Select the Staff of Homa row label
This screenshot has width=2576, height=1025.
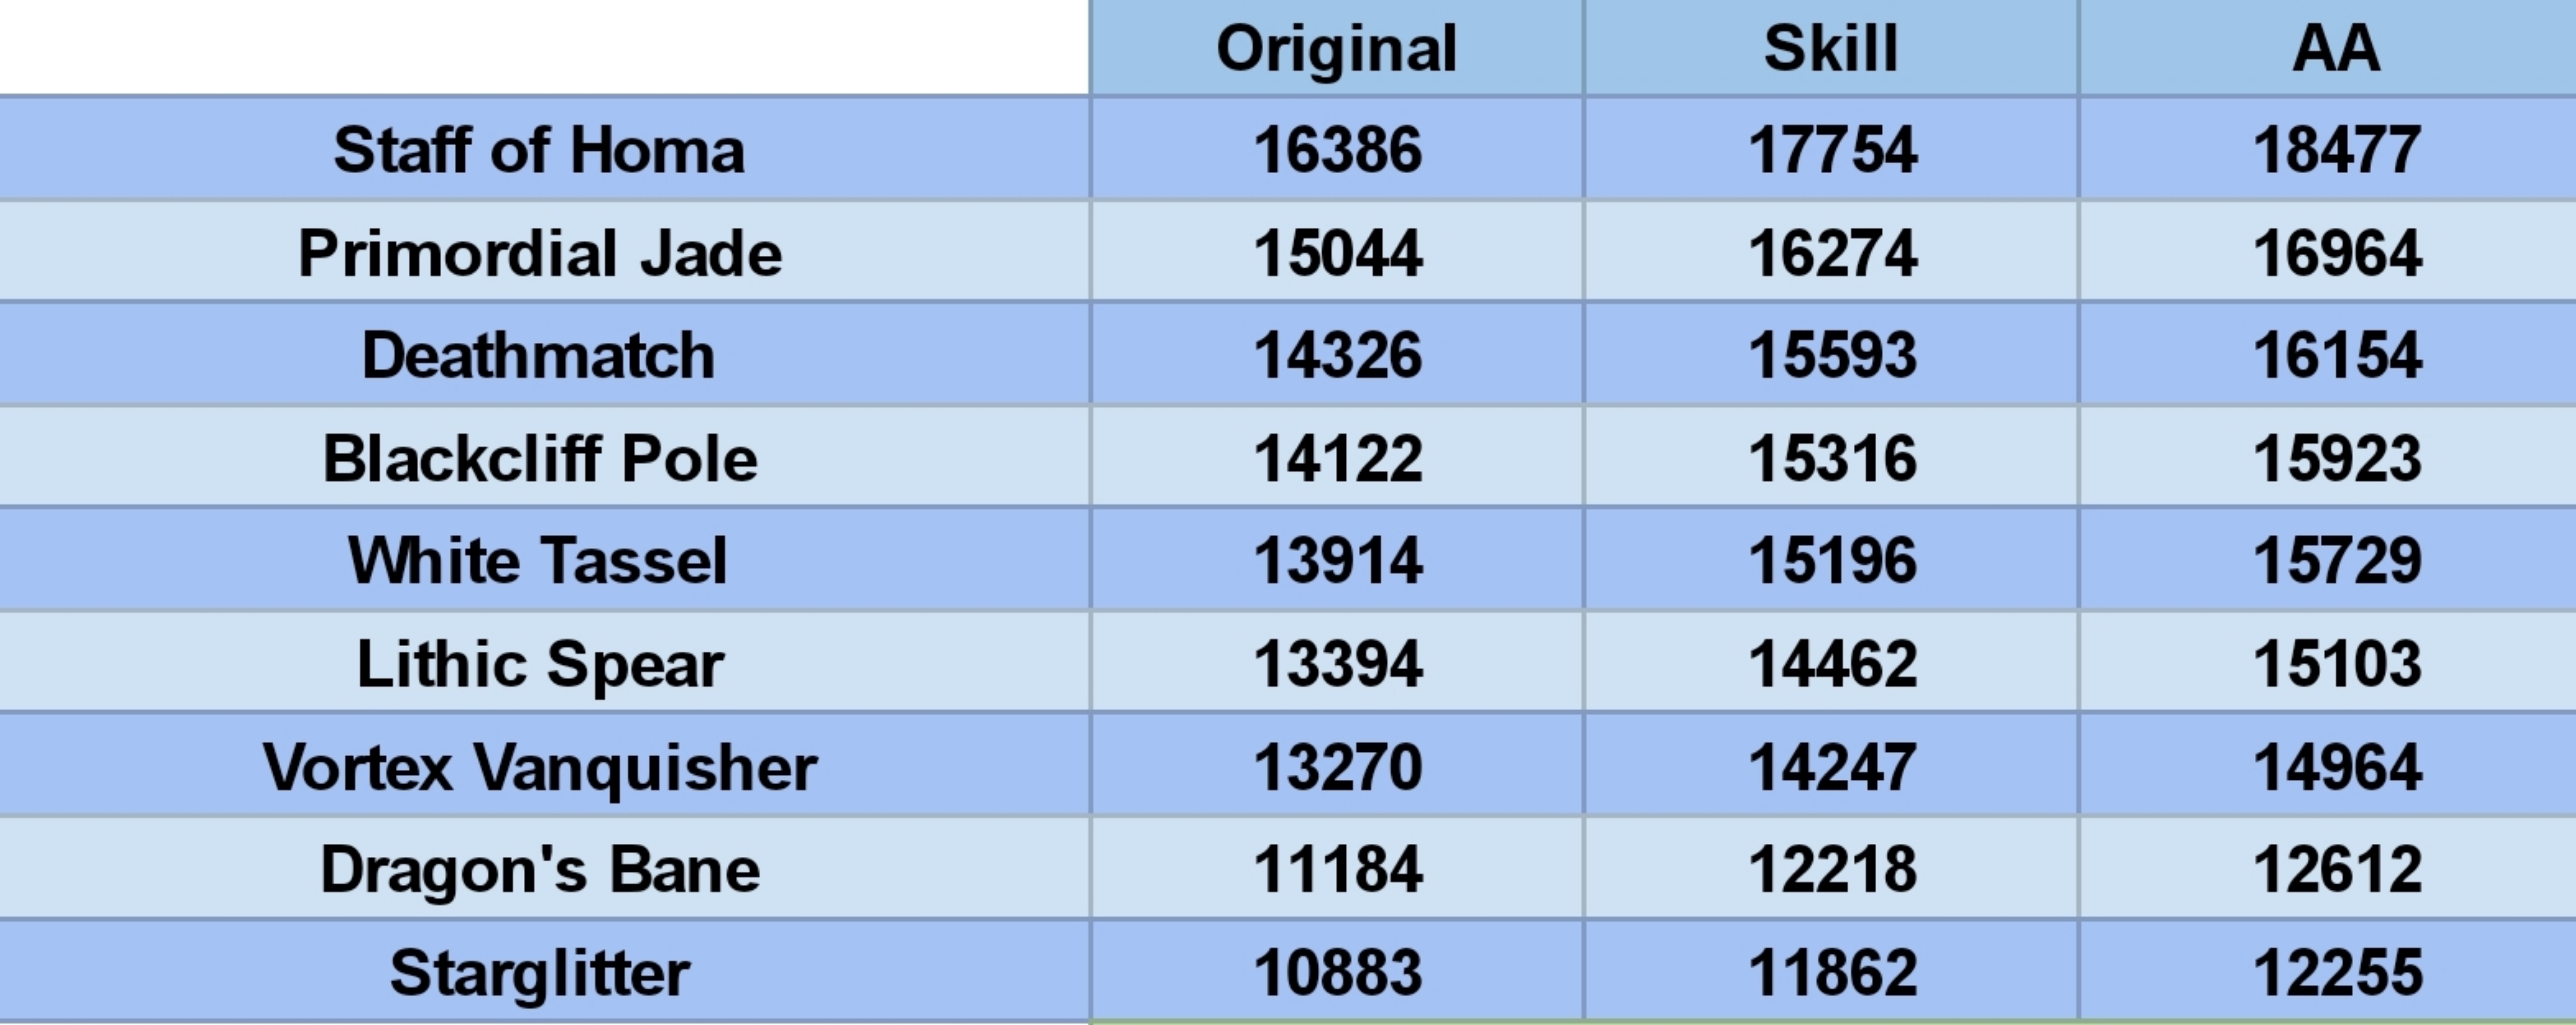coord(539,150)
